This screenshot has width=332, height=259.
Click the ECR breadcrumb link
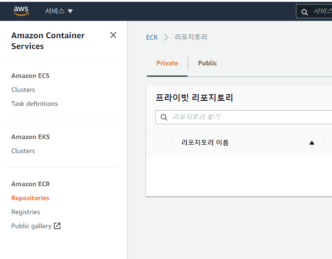152,37
